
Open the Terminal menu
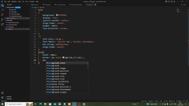[x=32, y=1]
